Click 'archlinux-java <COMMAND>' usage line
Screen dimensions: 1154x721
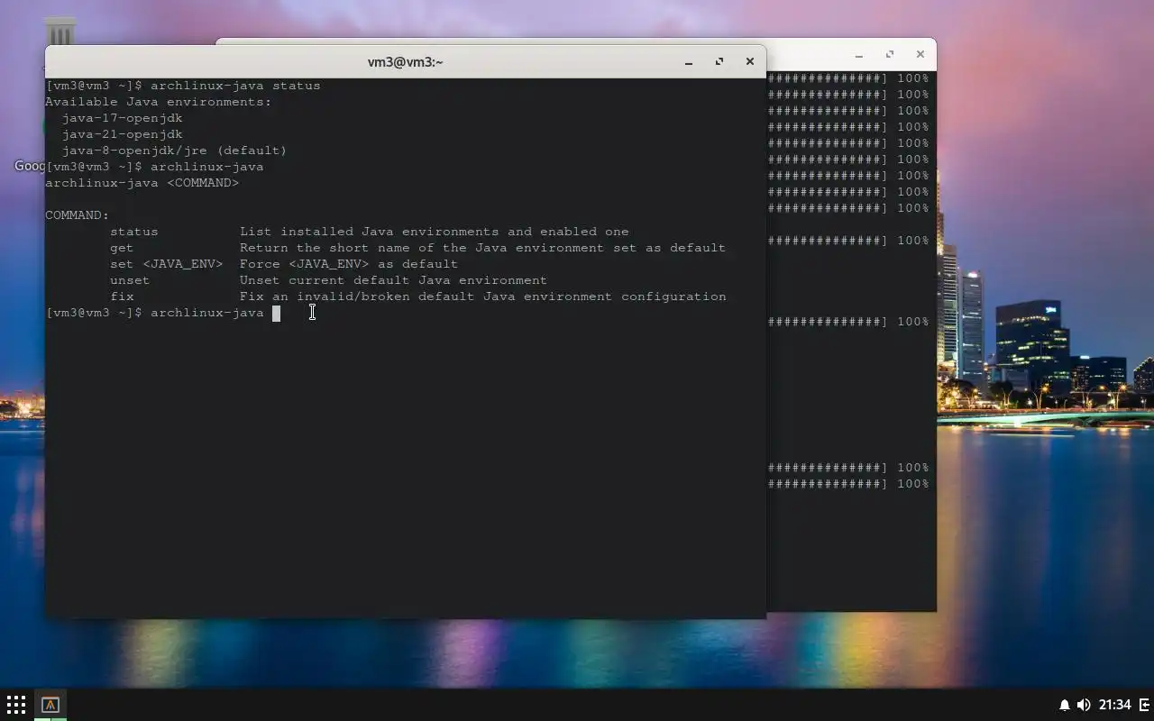pyautogui.click(x=142, y=183)
